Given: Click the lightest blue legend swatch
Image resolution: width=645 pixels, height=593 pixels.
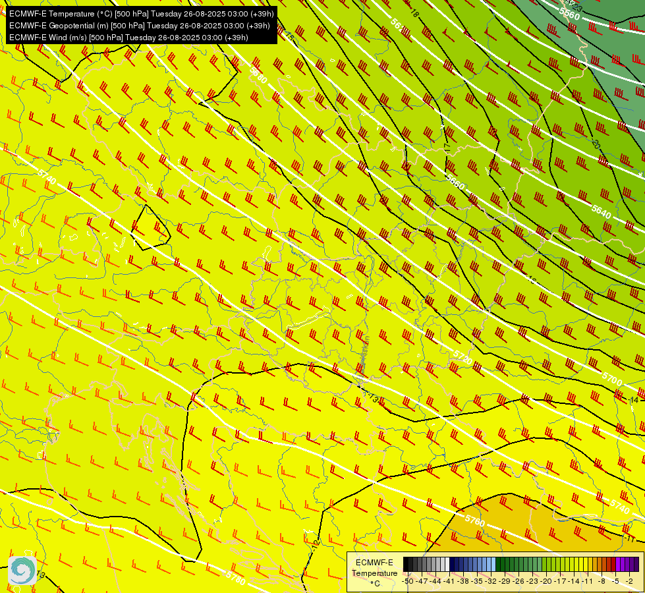Looking at the screenshot, I should tap(493, 564).
